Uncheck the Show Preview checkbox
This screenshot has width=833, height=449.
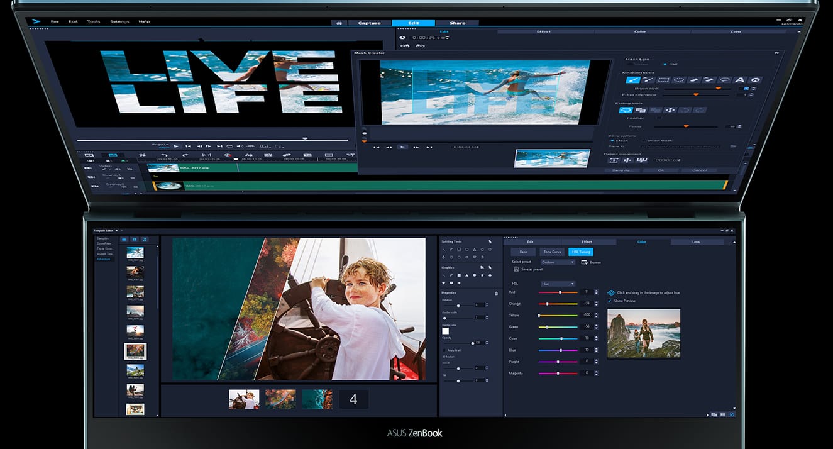610,301
